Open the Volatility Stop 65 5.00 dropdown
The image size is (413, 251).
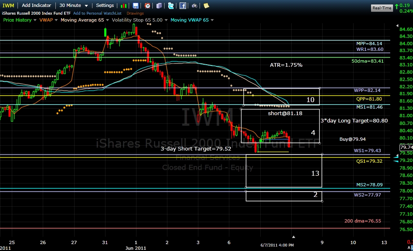166,20
